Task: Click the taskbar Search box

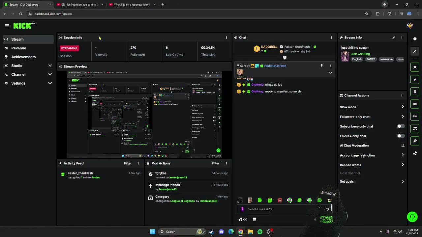Action: 182,232
